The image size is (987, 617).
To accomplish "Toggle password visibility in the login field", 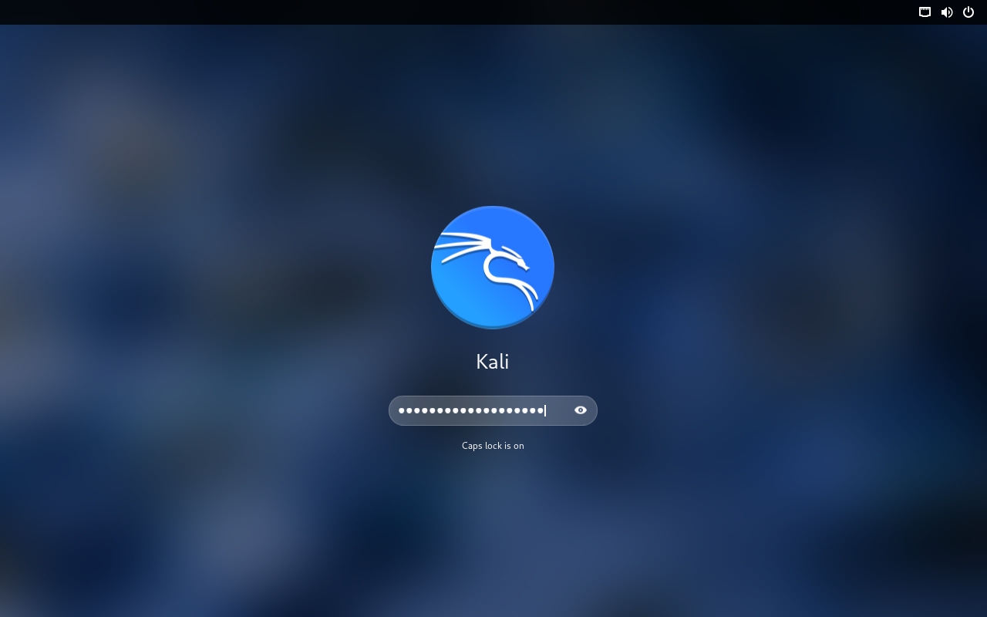I will click(581, 410).
